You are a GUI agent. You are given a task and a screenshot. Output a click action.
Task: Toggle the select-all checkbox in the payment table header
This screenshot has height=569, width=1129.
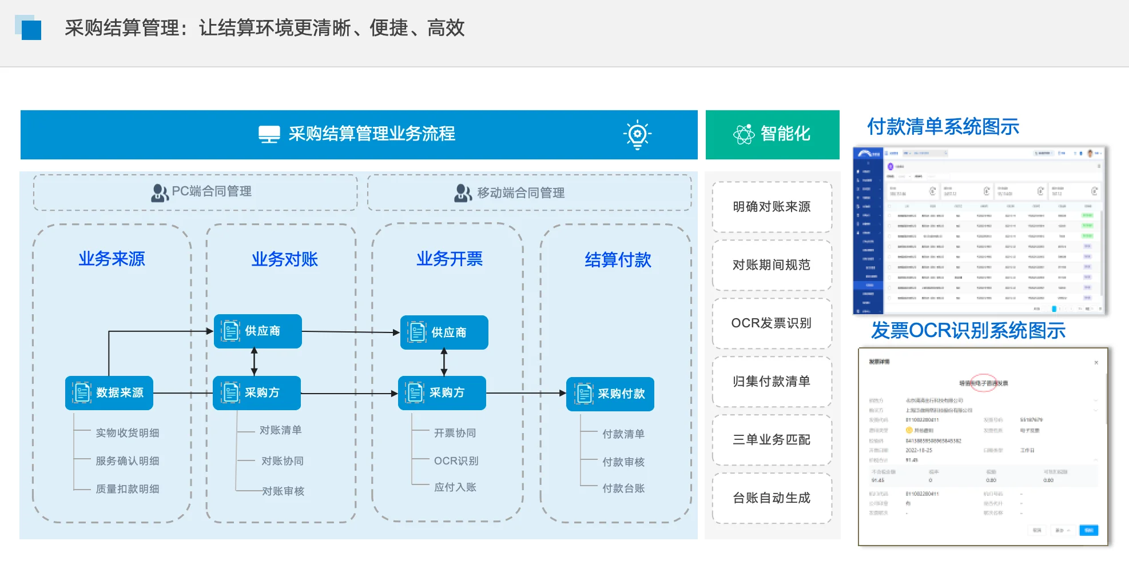coord(889,206)
